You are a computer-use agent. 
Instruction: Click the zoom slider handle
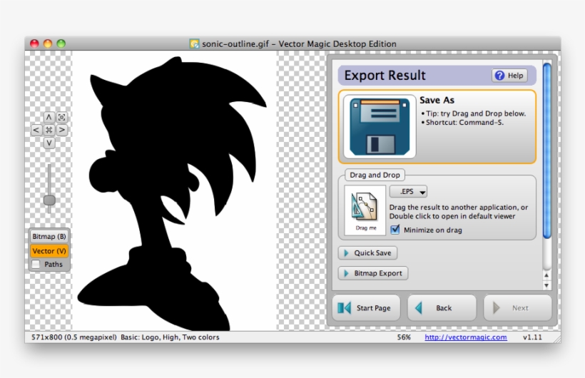coord(49,200)
